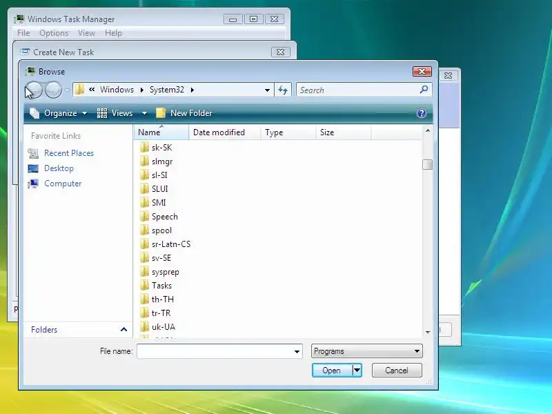Open the View menu in Task Manager
The image size is (552, 414).
point(87,32)
